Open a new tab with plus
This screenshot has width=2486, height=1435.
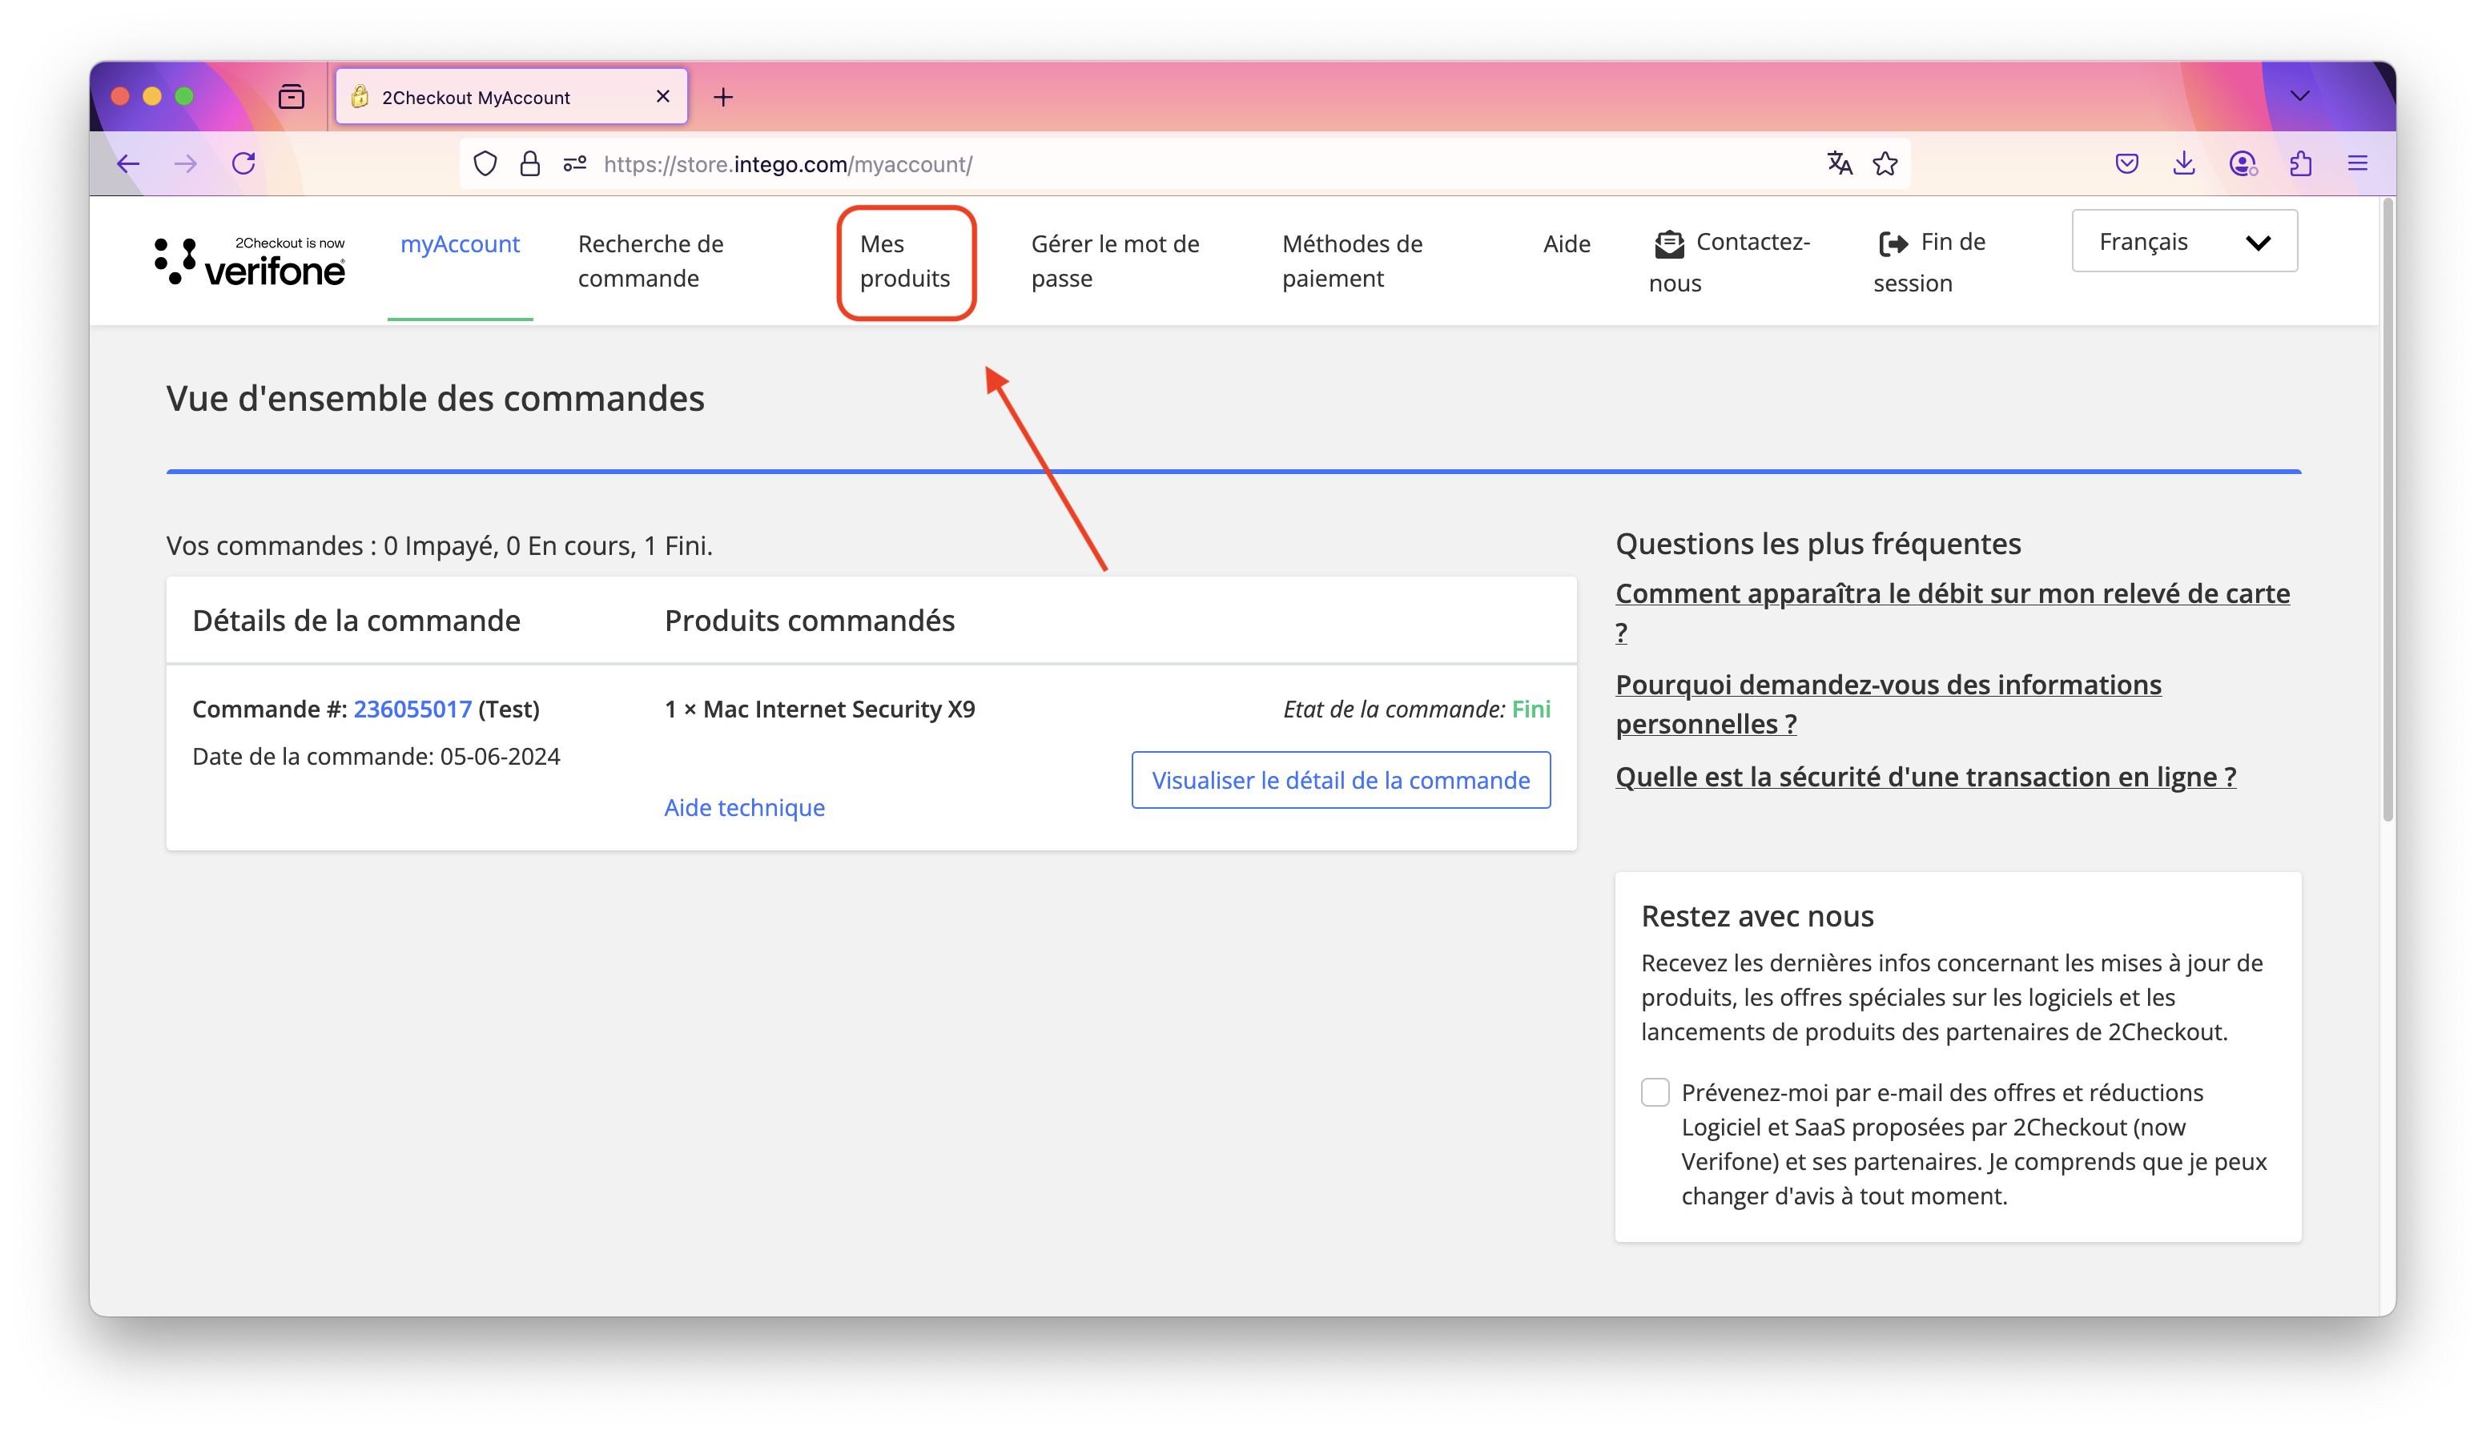(722, 97)
